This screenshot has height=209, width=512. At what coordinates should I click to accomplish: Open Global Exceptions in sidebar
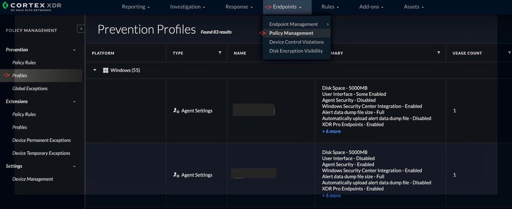30,89
